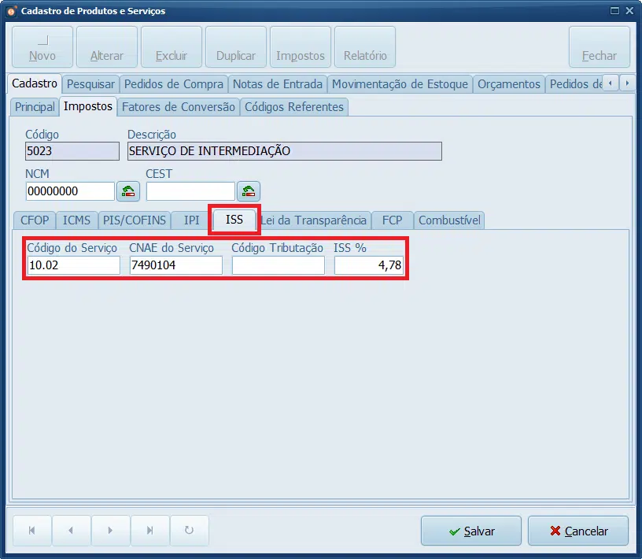
Task: Click the Cancelar button
Action: click(x=578, y=531)
